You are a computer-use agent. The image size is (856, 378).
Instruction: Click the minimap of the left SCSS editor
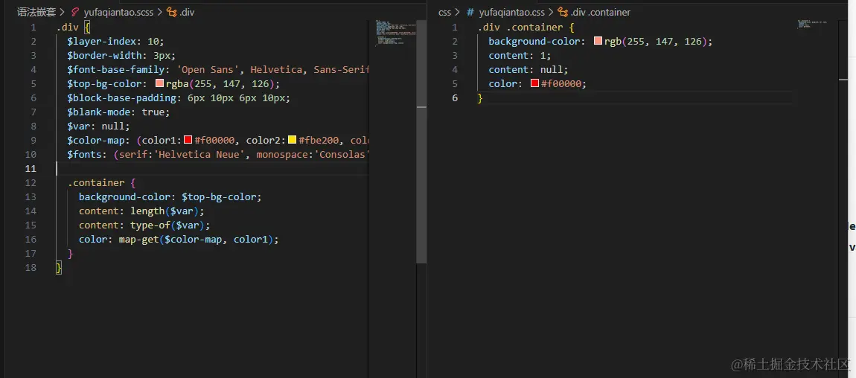[395, 33]
